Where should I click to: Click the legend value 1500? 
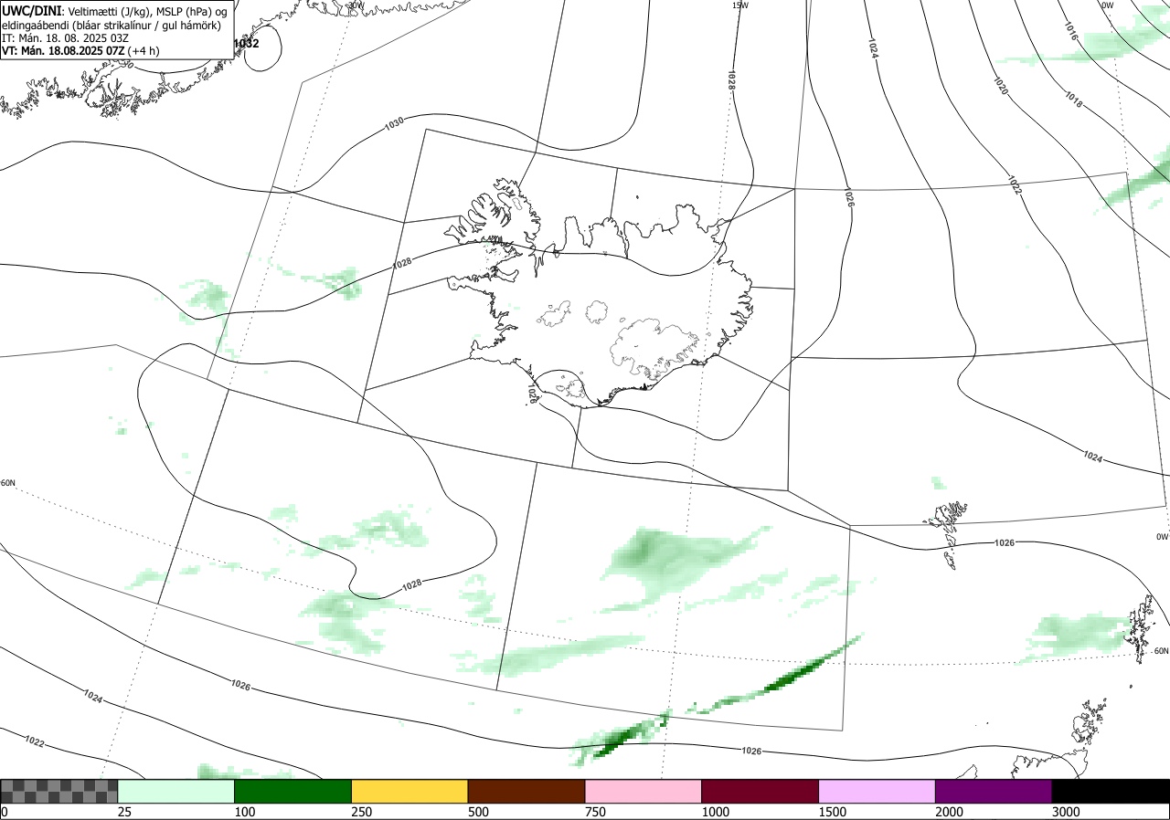(834, 812)
